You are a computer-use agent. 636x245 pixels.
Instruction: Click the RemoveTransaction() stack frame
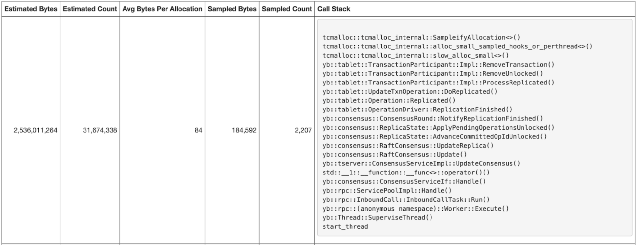click(438, 65)
